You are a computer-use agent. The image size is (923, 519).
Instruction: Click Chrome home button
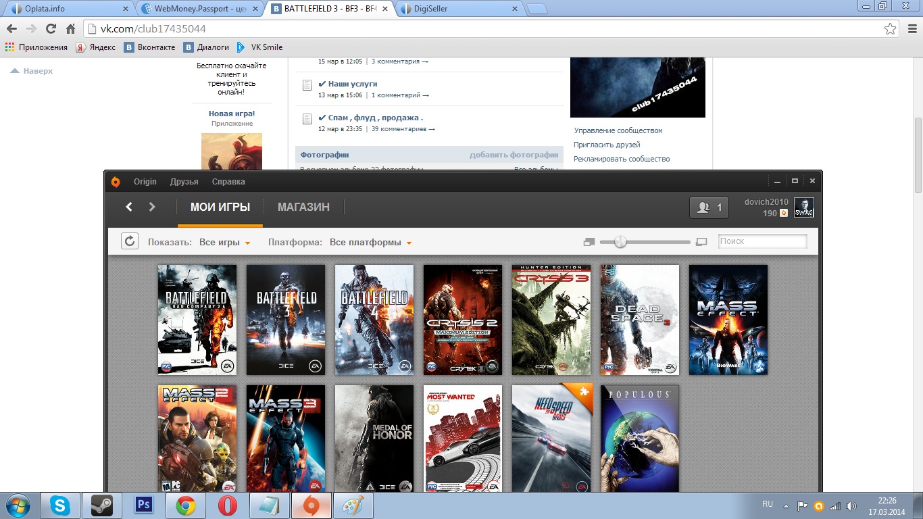pyautogui.click(x=70, y=29)
